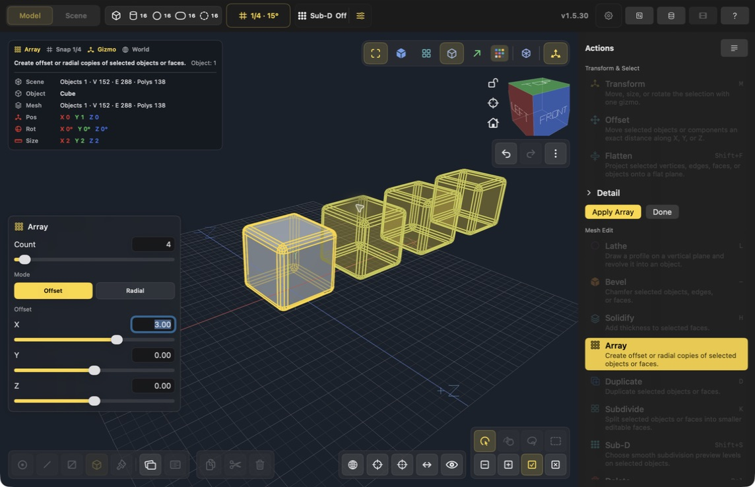Open the help question mark button

[735, 15]
